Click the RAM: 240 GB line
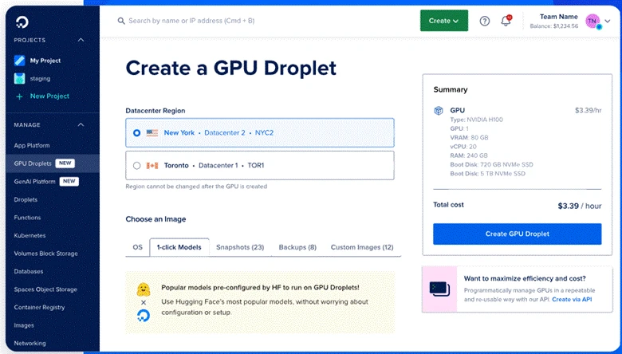 click(x=468, y=155)
